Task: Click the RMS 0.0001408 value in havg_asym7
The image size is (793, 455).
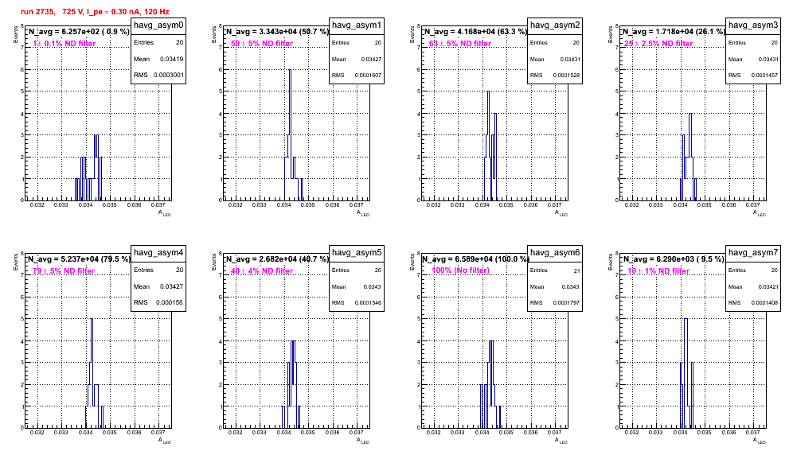Action: point(765,303)
